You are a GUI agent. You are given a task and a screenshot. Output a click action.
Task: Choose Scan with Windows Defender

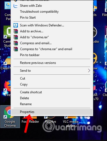(x=52, y=25)
